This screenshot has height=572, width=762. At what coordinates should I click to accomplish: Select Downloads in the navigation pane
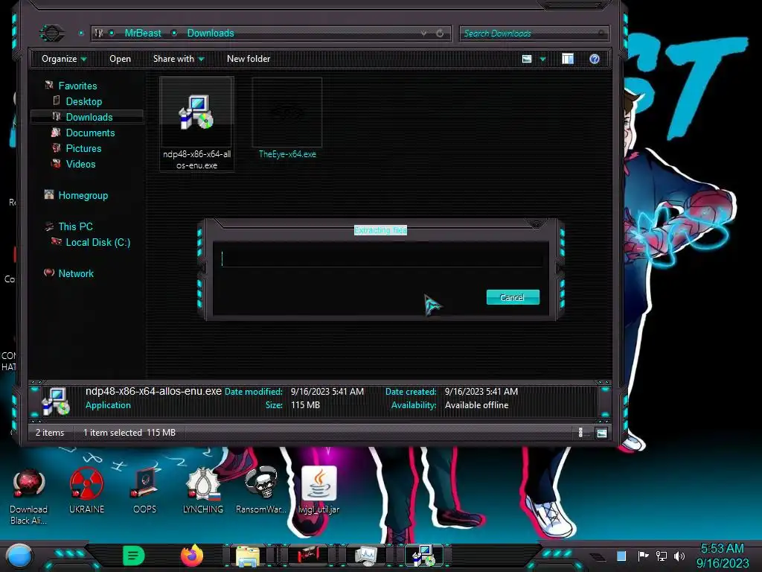click(89, 117)
